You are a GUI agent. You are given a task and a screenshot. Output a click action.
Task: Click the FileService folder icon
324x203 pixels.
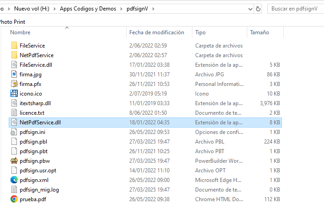pyautogui.click(x=14, y=46)
